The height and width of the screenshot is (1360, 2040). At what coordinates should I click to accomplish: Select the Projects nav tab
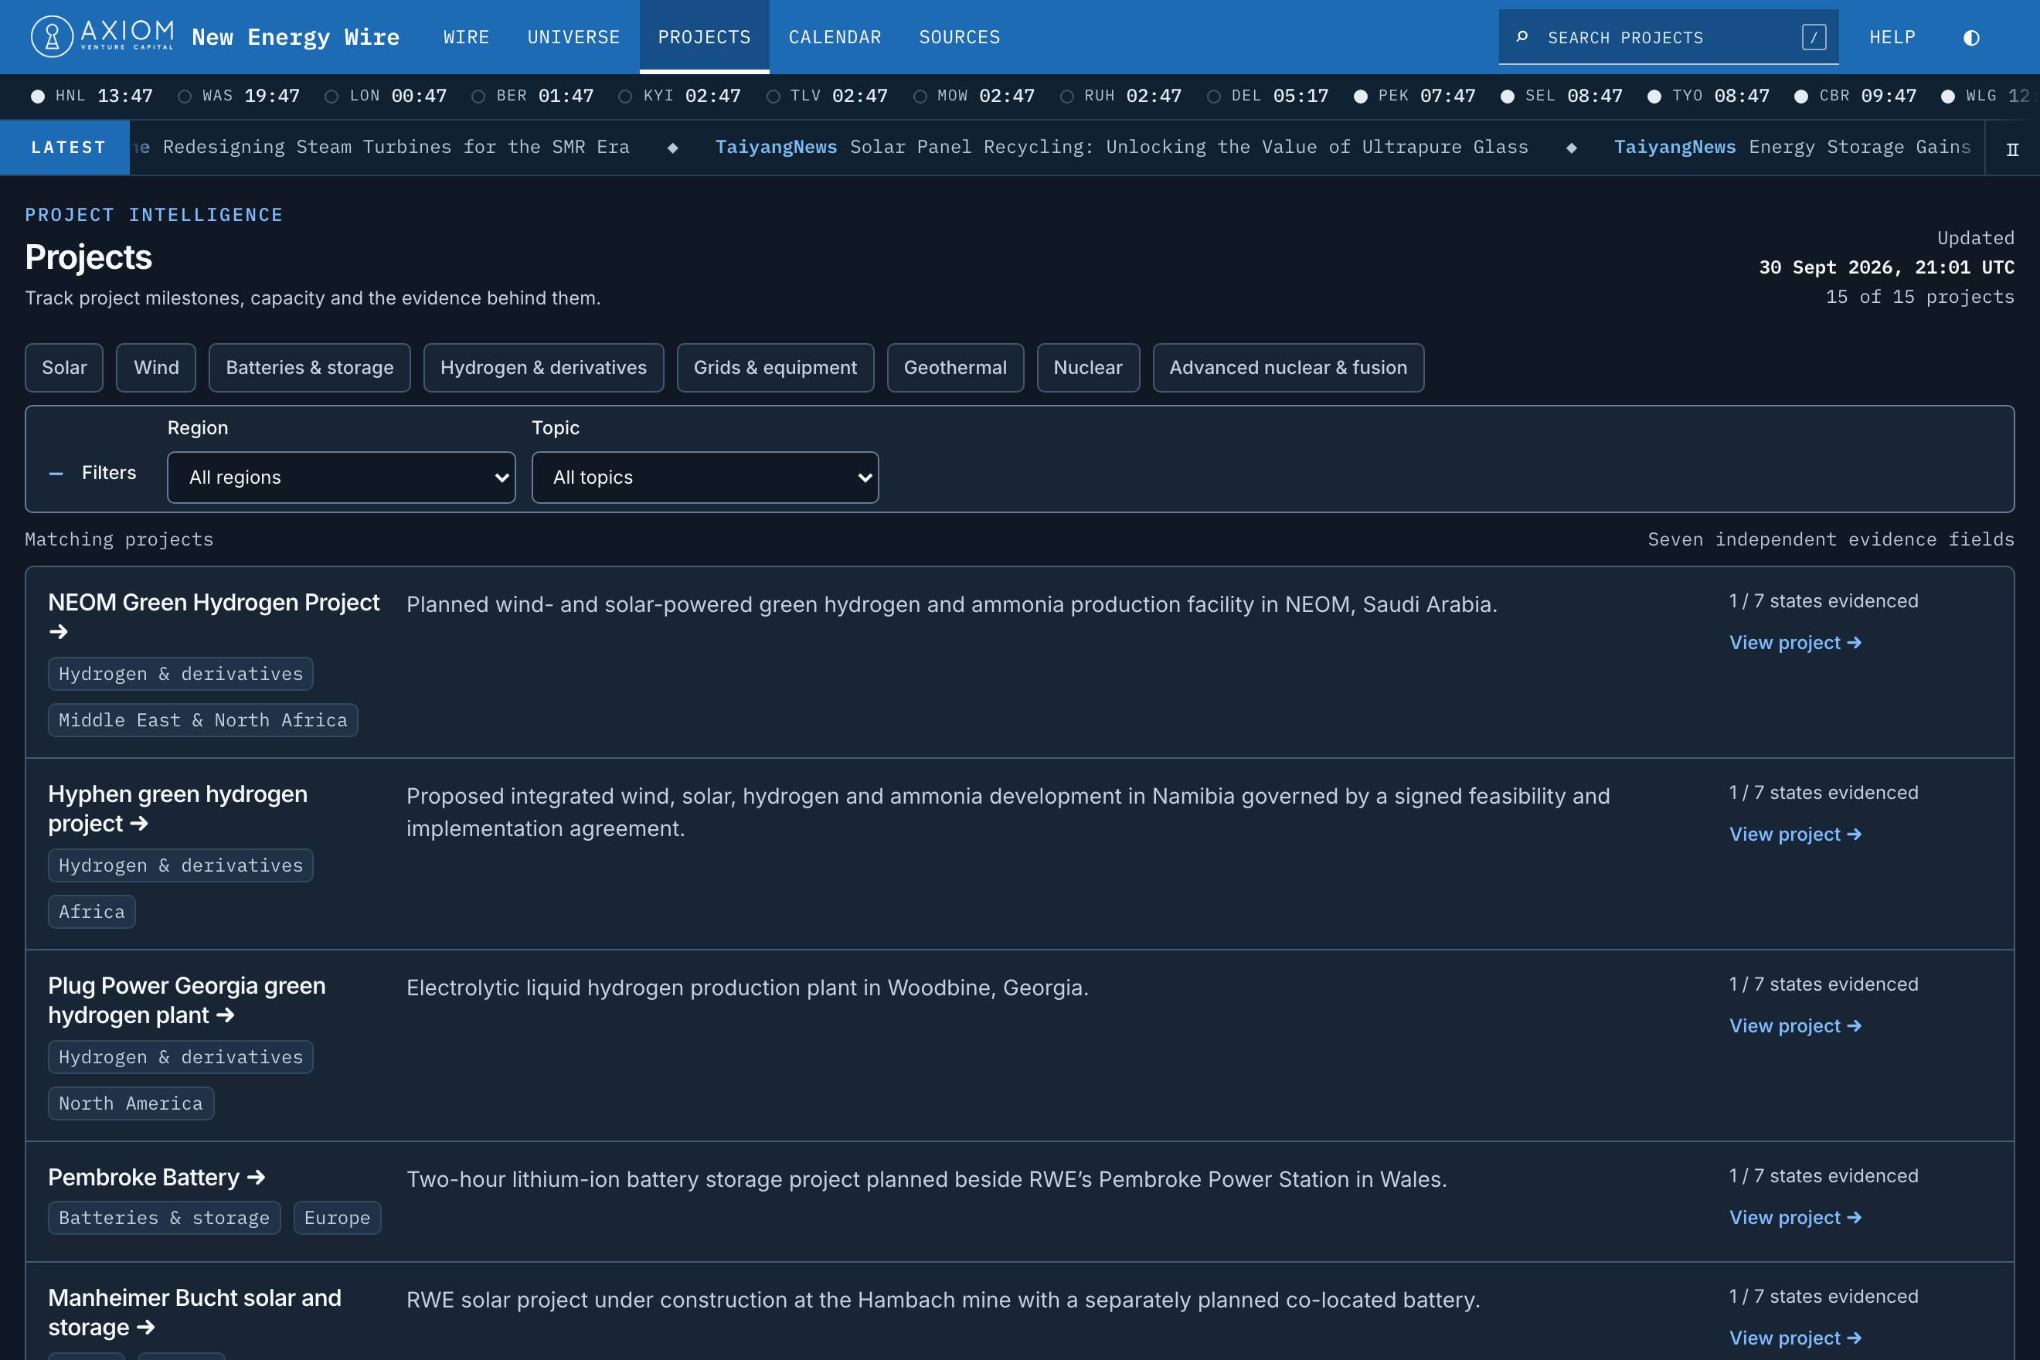coord(704,37)
